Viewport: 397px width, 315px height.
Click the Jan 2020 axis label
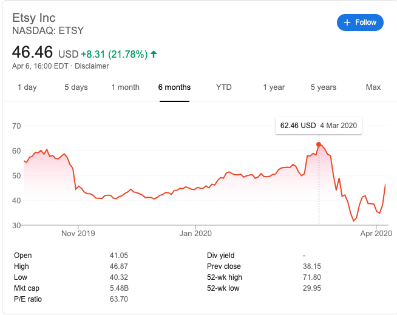pyautogui.click(x=194, y=232)
